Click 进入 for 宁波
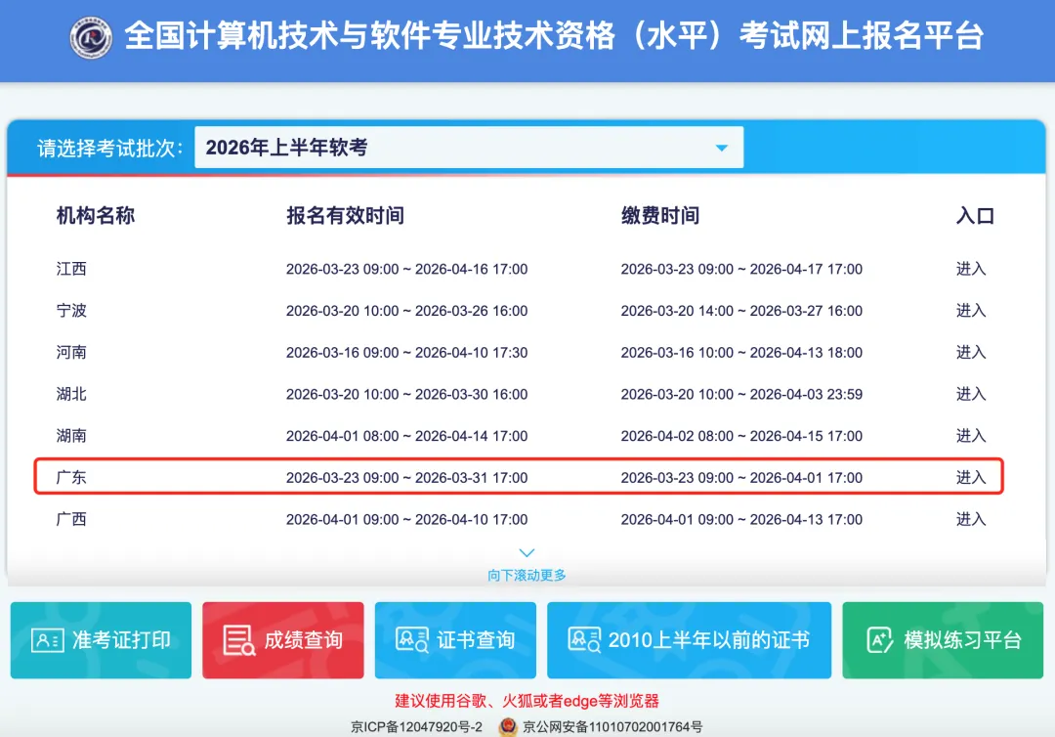 pos(971,311)
